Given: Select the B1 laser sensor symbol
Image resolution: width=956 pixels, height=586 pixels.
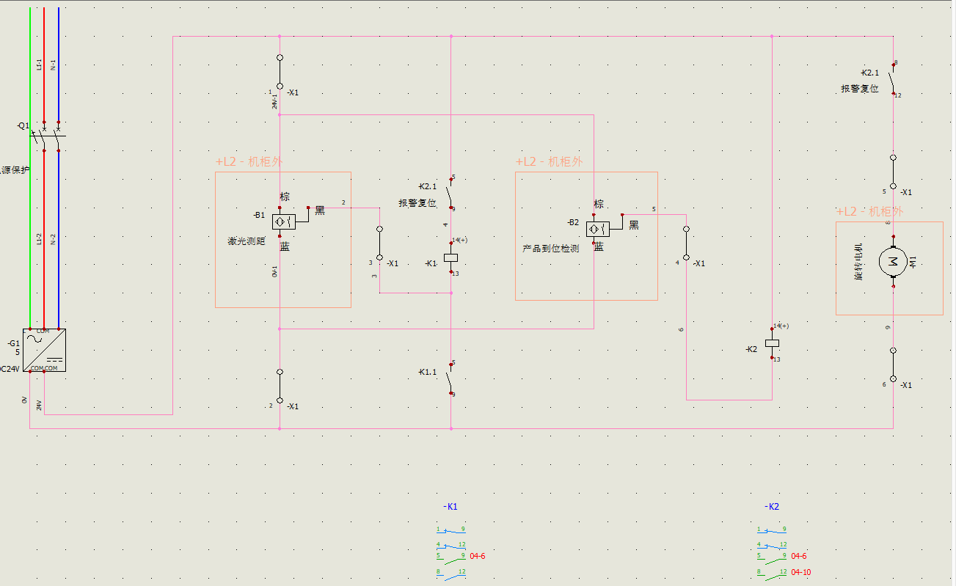Looking at the screenshot, I should tap(284, 221).
